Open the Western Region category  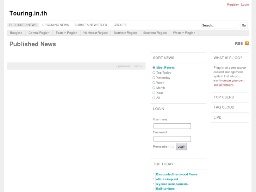point(184,33)
